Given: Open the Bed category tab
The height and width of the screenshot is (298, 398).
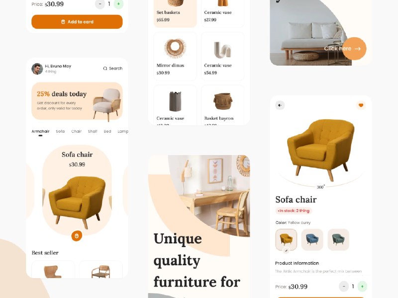Looking at the screenshot, I should pyautogui.click(x=107, y=131).
